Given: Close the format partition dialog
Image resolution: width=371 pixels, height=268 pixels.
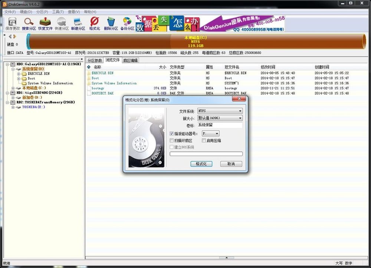Looking at the screenshot, I should (x=239, y=99).
